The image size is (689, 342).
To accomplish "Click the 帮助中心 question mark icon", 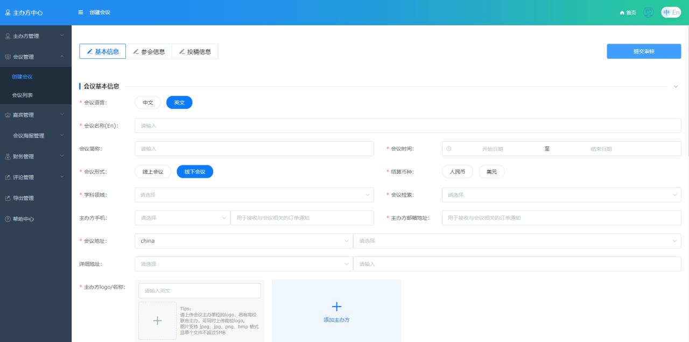I will (x=8, y=219).
